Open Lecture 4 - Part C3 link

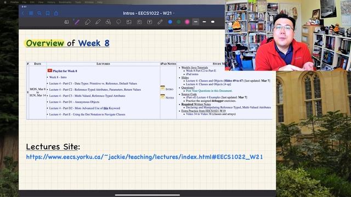[x=87, y=96]
